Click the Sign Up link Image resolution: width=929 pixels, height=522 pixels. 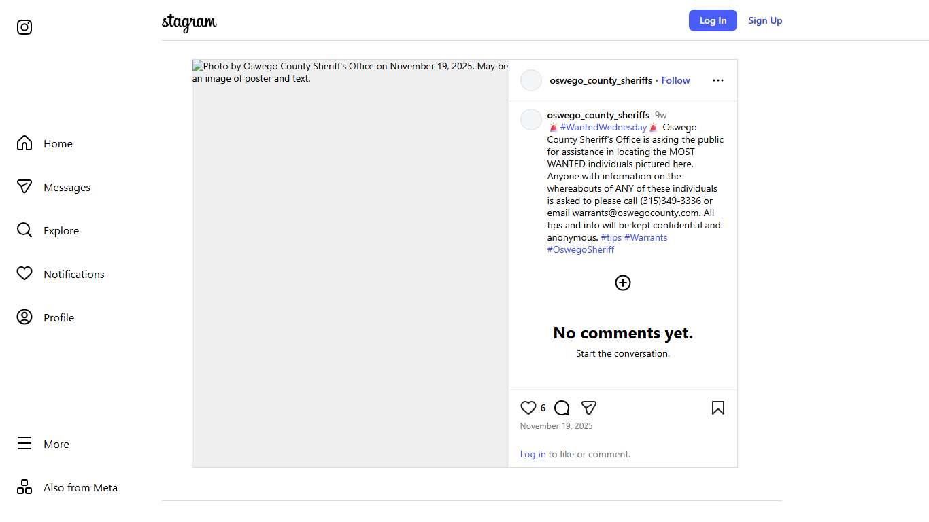[765, 20]
